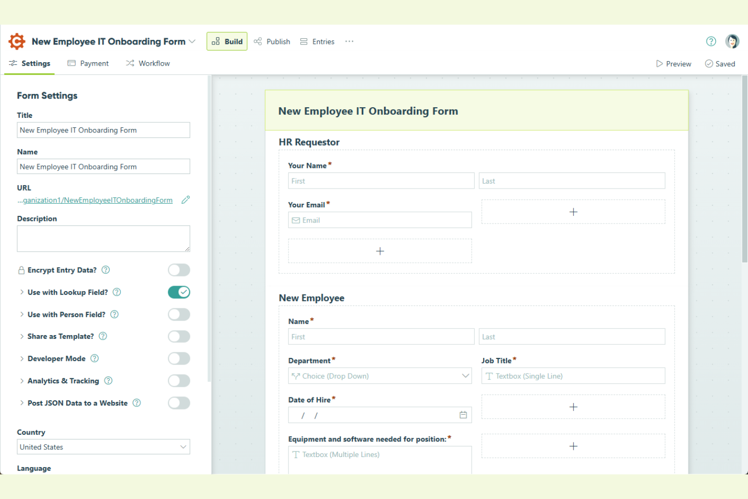Click the Publish sharing icon
Screen dimensions: 748x499
[x=258, y=41]
